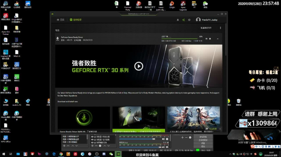Move the OBS scene up
281x157 pixels.
click(x=73, y=146)
